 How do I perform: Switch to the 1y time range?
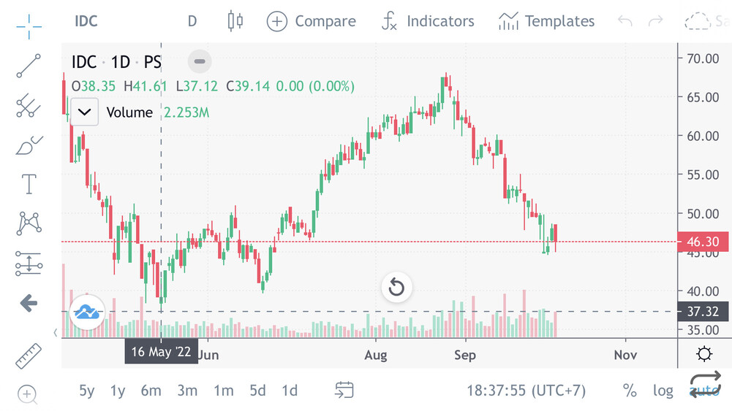click(x=117, y=391)
